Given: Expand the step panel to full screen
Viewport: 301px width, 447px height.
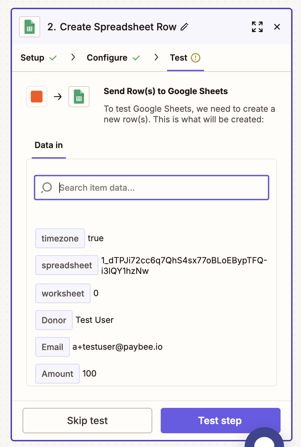Looking at the screenshot, I should (257, 27).
